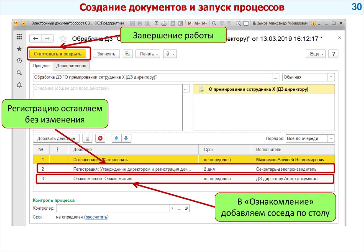Click the рассчитать link

[96, 217]
